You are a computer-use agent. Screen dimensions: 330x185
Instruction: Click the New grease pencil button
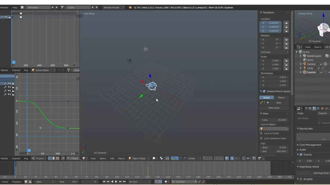coord(279,103)
